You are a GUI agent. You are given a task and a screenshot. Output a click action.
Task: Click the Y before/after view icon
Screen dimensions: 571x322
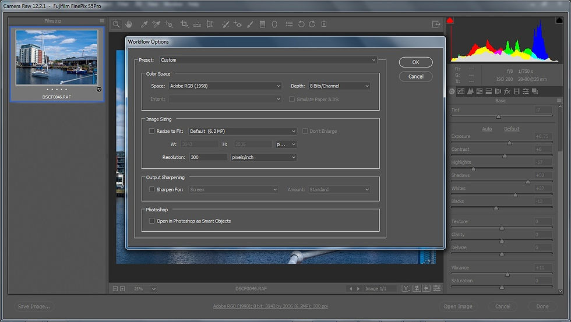(x=406, y=288)
